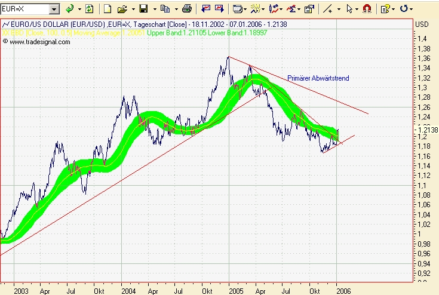Click the 1,36 price axis label

pyautogui.click(x=424, y=59)
